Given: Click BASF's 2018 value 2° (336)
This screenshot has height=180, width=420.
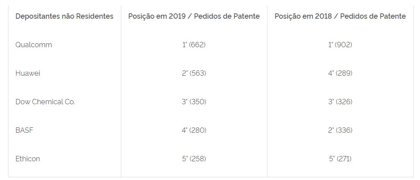Looking at the screenshot, I should 340,130.
